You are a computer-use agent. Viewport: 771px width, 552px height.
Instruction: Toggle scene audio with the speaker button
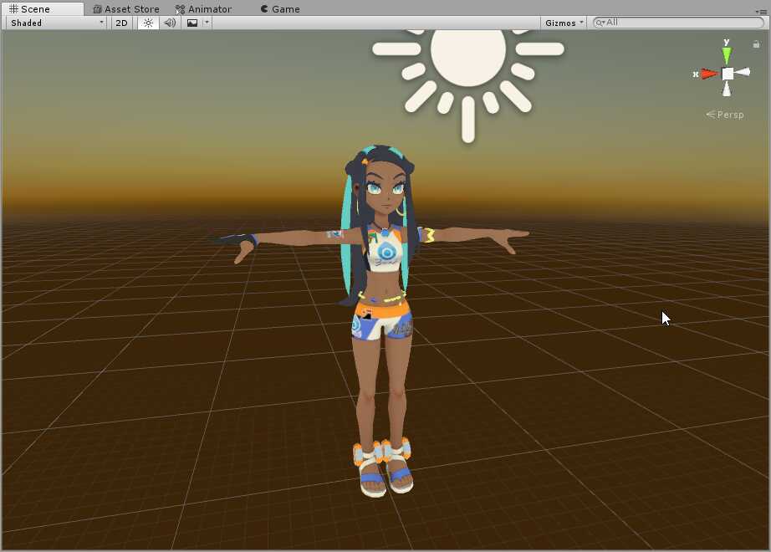pyautogui.click(x=170, y=23)
